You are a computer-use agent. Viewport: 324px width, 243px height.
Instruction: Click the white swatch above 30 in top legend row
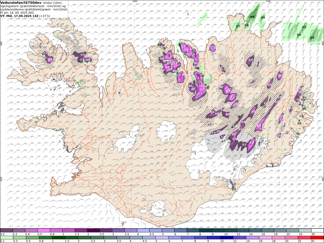click(x=317, y=231)
